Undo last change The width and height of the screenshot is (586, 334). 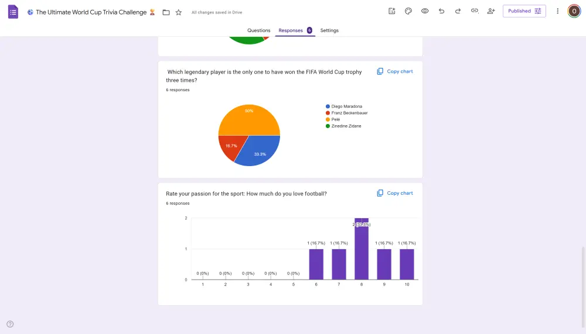441,11
